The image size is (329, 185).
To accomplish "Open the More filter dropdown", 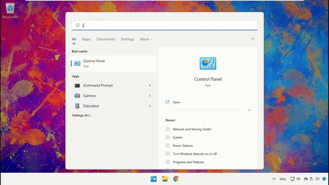I will pyautogui.click(x=146, y=39).
